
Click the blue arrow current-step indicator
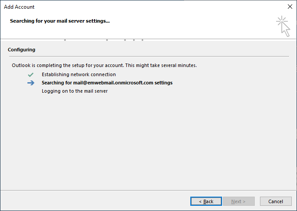[x=30, y=83]
